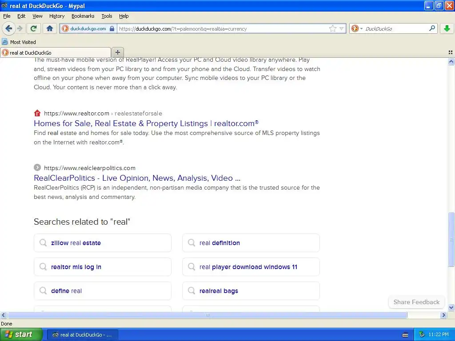
Task: Click horizontal scrollbar left arrow
Action: click(x=3, y=315)
